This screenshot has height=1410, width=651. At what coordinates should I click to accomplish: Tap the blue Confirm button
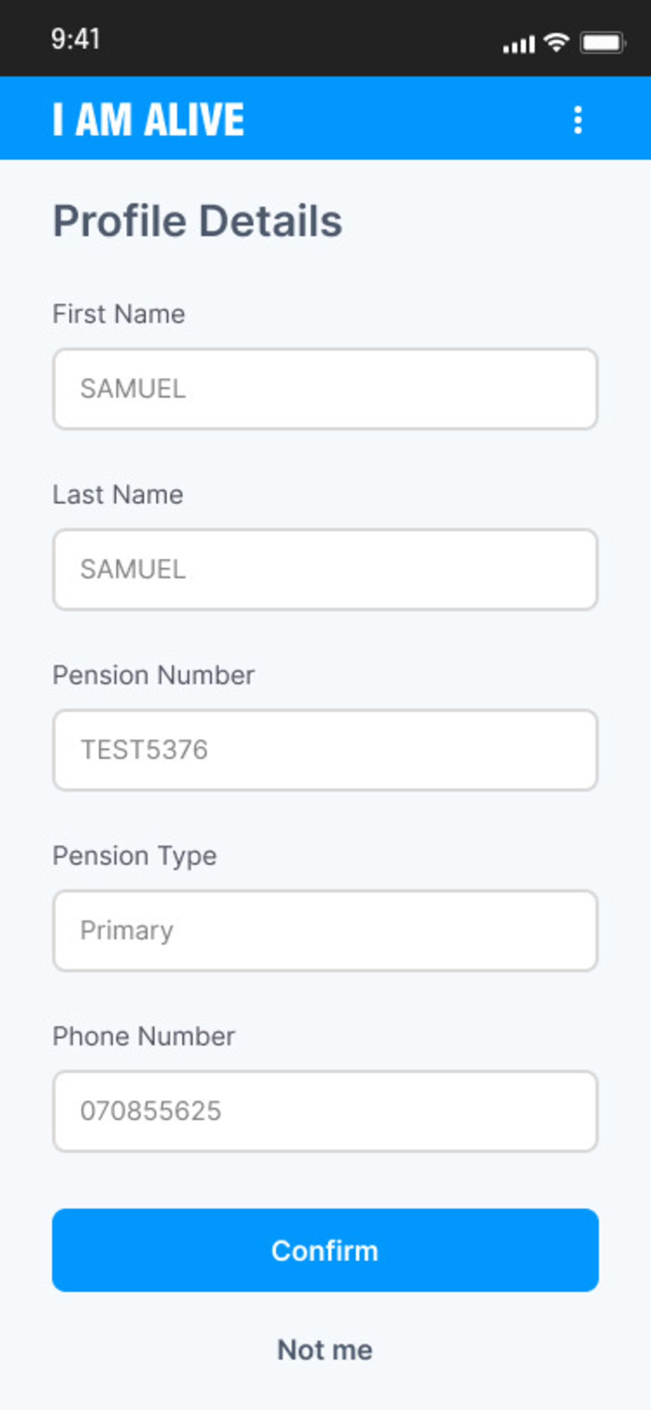325,1251
